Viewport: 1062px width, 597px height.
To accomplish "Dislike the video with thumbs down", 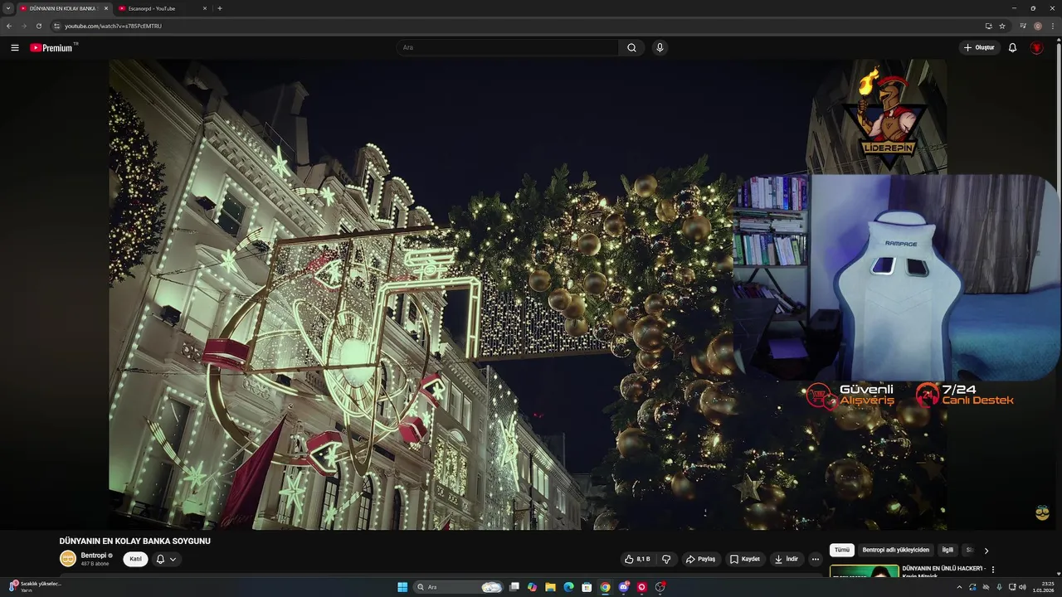I will click(665, 559).
